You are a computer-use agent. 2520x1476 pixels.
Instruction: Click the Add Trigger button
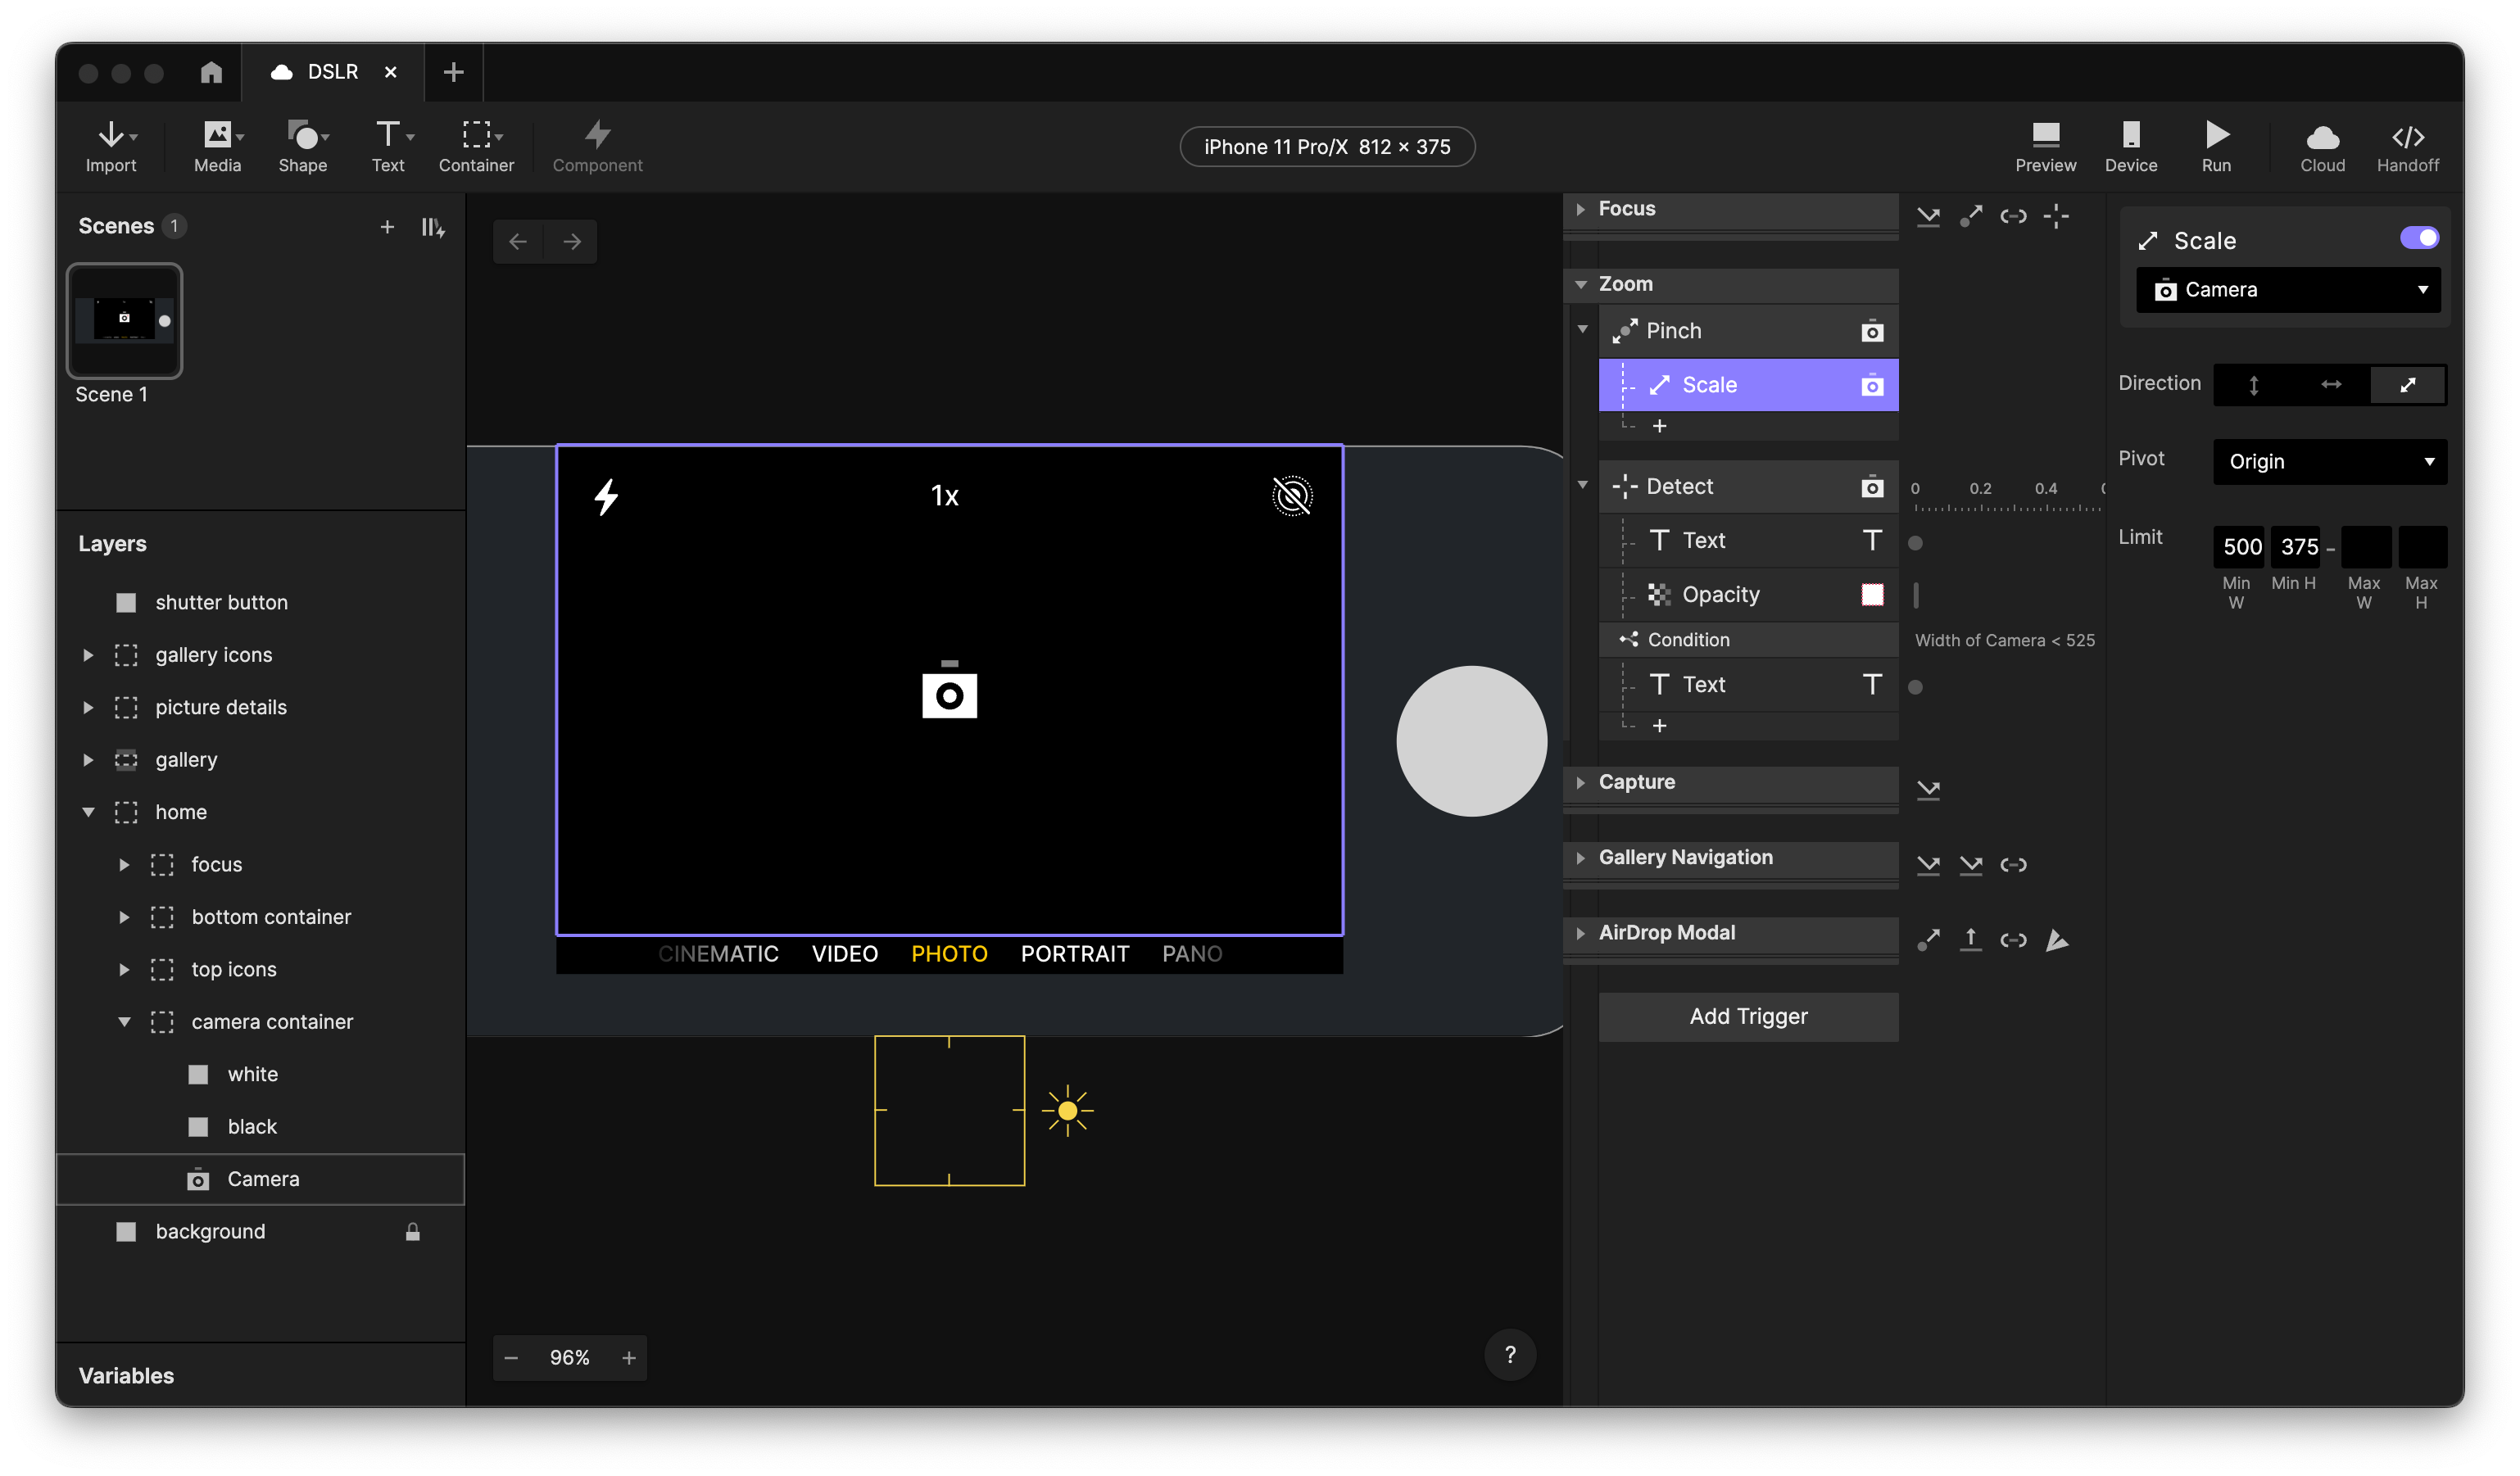pos(1747,1014)
